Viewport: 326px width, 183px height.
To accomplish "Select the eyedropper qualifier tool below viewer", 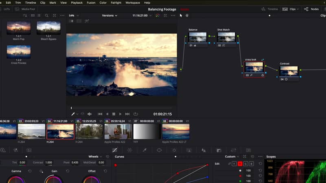I will tap(73, 114).
